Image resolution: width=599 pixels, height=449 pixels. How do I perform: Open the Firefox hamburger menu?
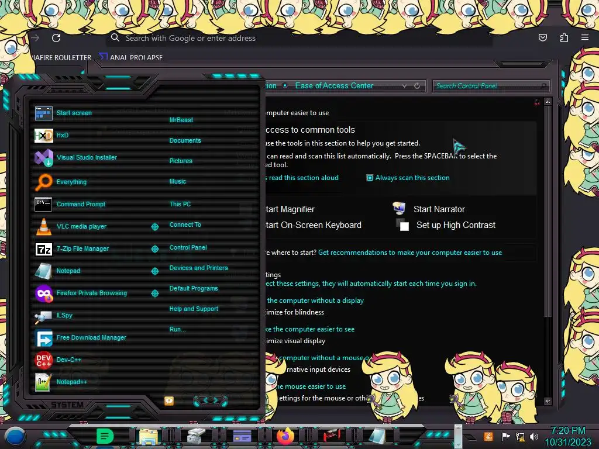585,37
